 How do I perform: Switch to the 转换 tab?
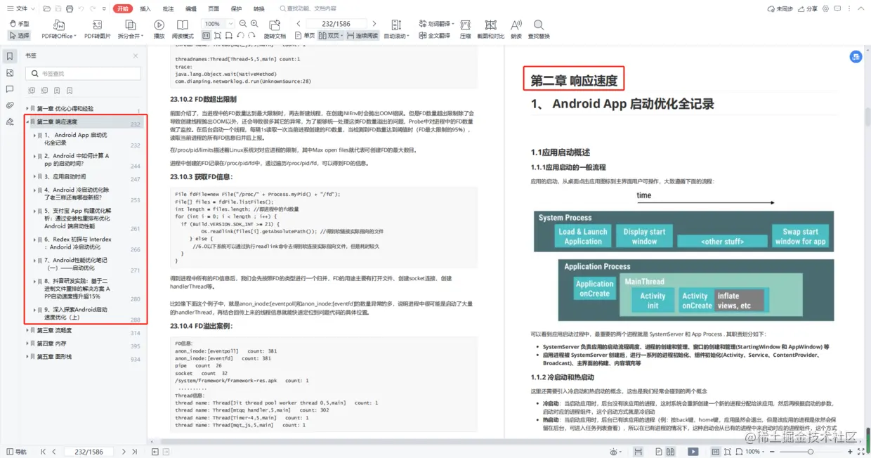(259, 8)
